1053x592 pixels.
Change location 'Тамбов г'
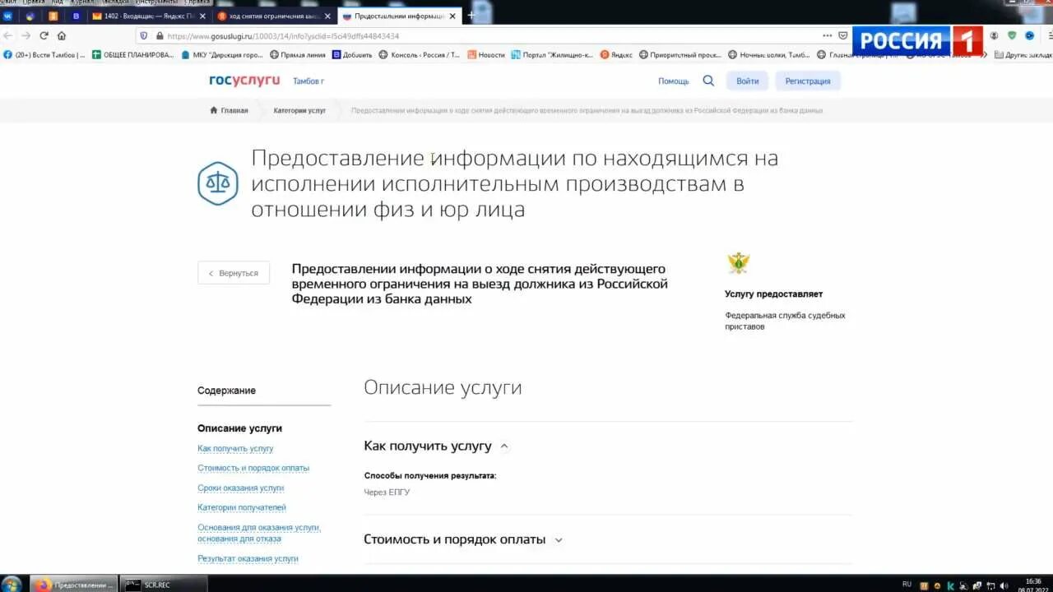point(308,81)
